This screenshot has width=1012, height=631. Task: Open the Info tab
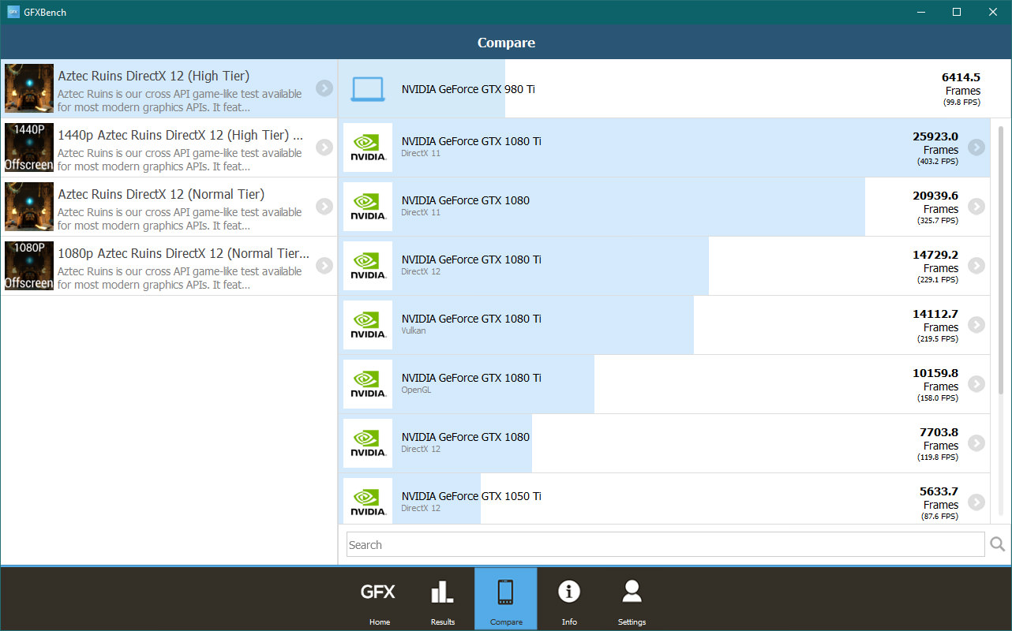(568, 599)
